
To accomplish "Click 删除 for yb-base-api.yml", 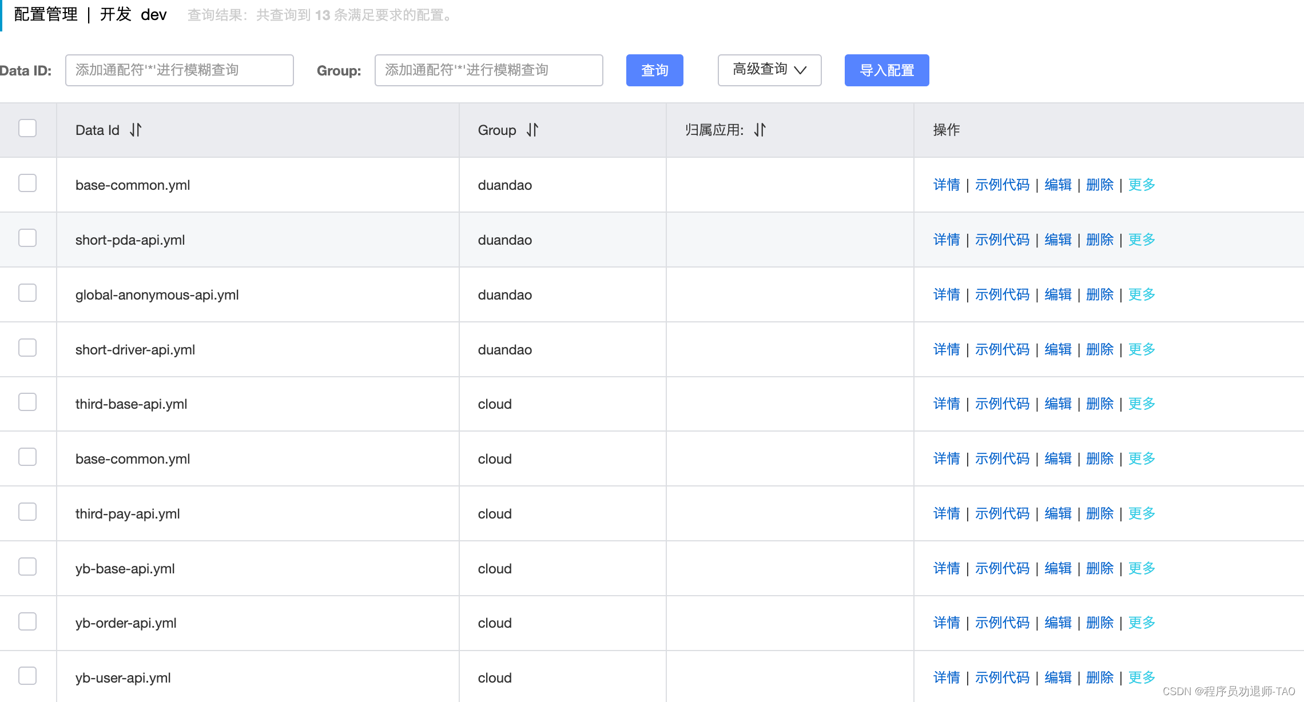I will (x=1100, y=568).
